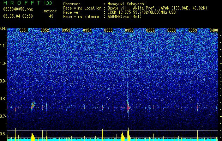Click the 0351 time marker
This screenshot has width=222, height=141.
24,30
